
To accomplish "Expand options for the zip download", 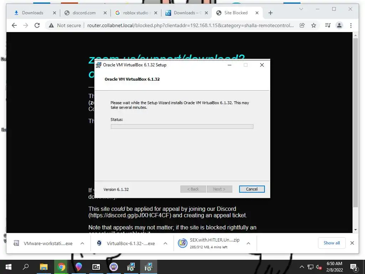I will 248,243.
